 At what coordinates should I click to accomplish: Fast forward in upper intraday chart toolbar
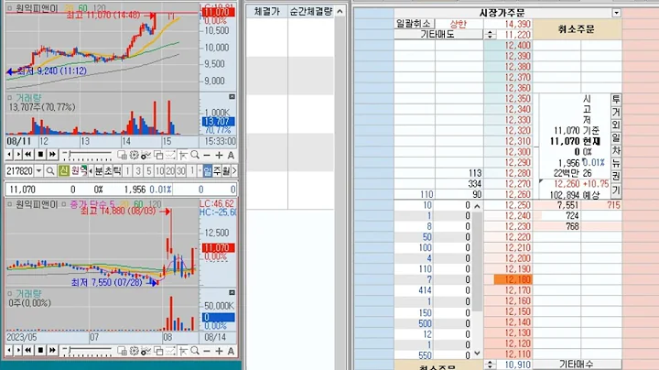pyautogui.click(x=52, y=155)
